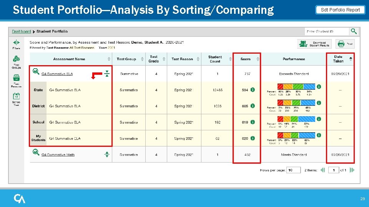This screenshot has height=207, width=369.
Task: Click School row performance distribution bar
Action: point(296,119)
